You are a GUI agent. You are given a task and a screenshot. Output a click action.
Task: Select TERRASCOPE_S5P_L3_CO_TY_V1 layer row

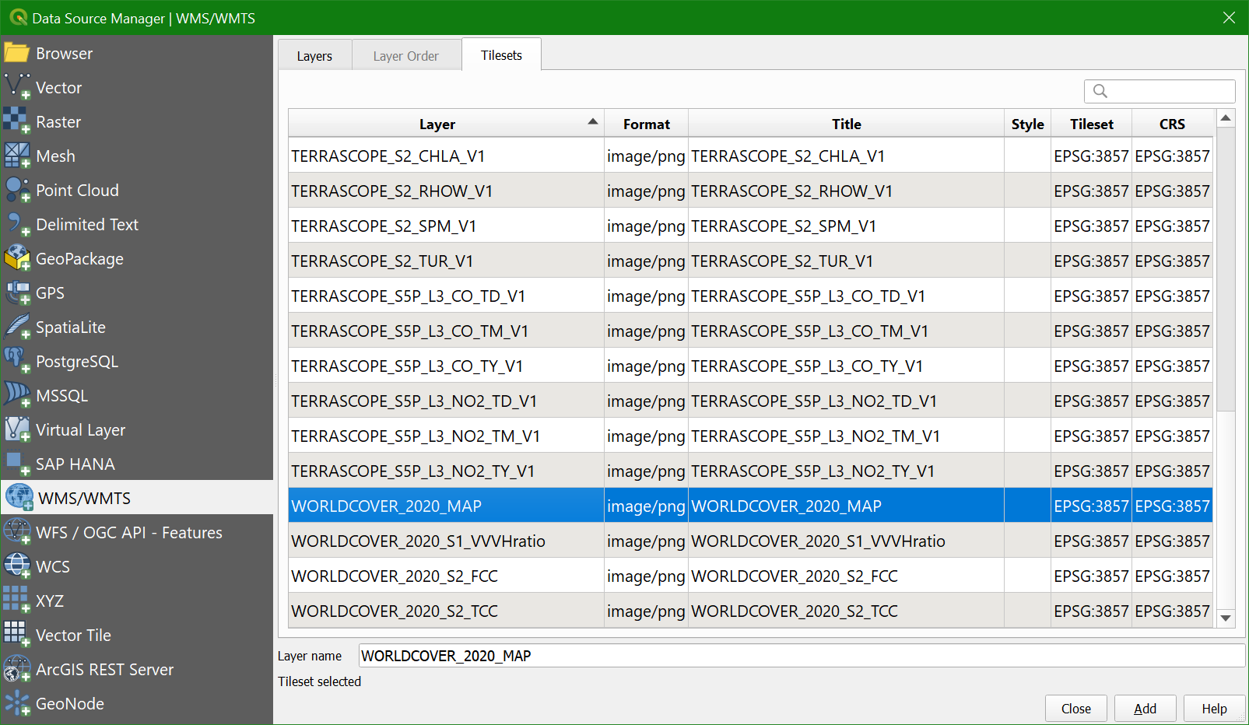coord(750,366)
